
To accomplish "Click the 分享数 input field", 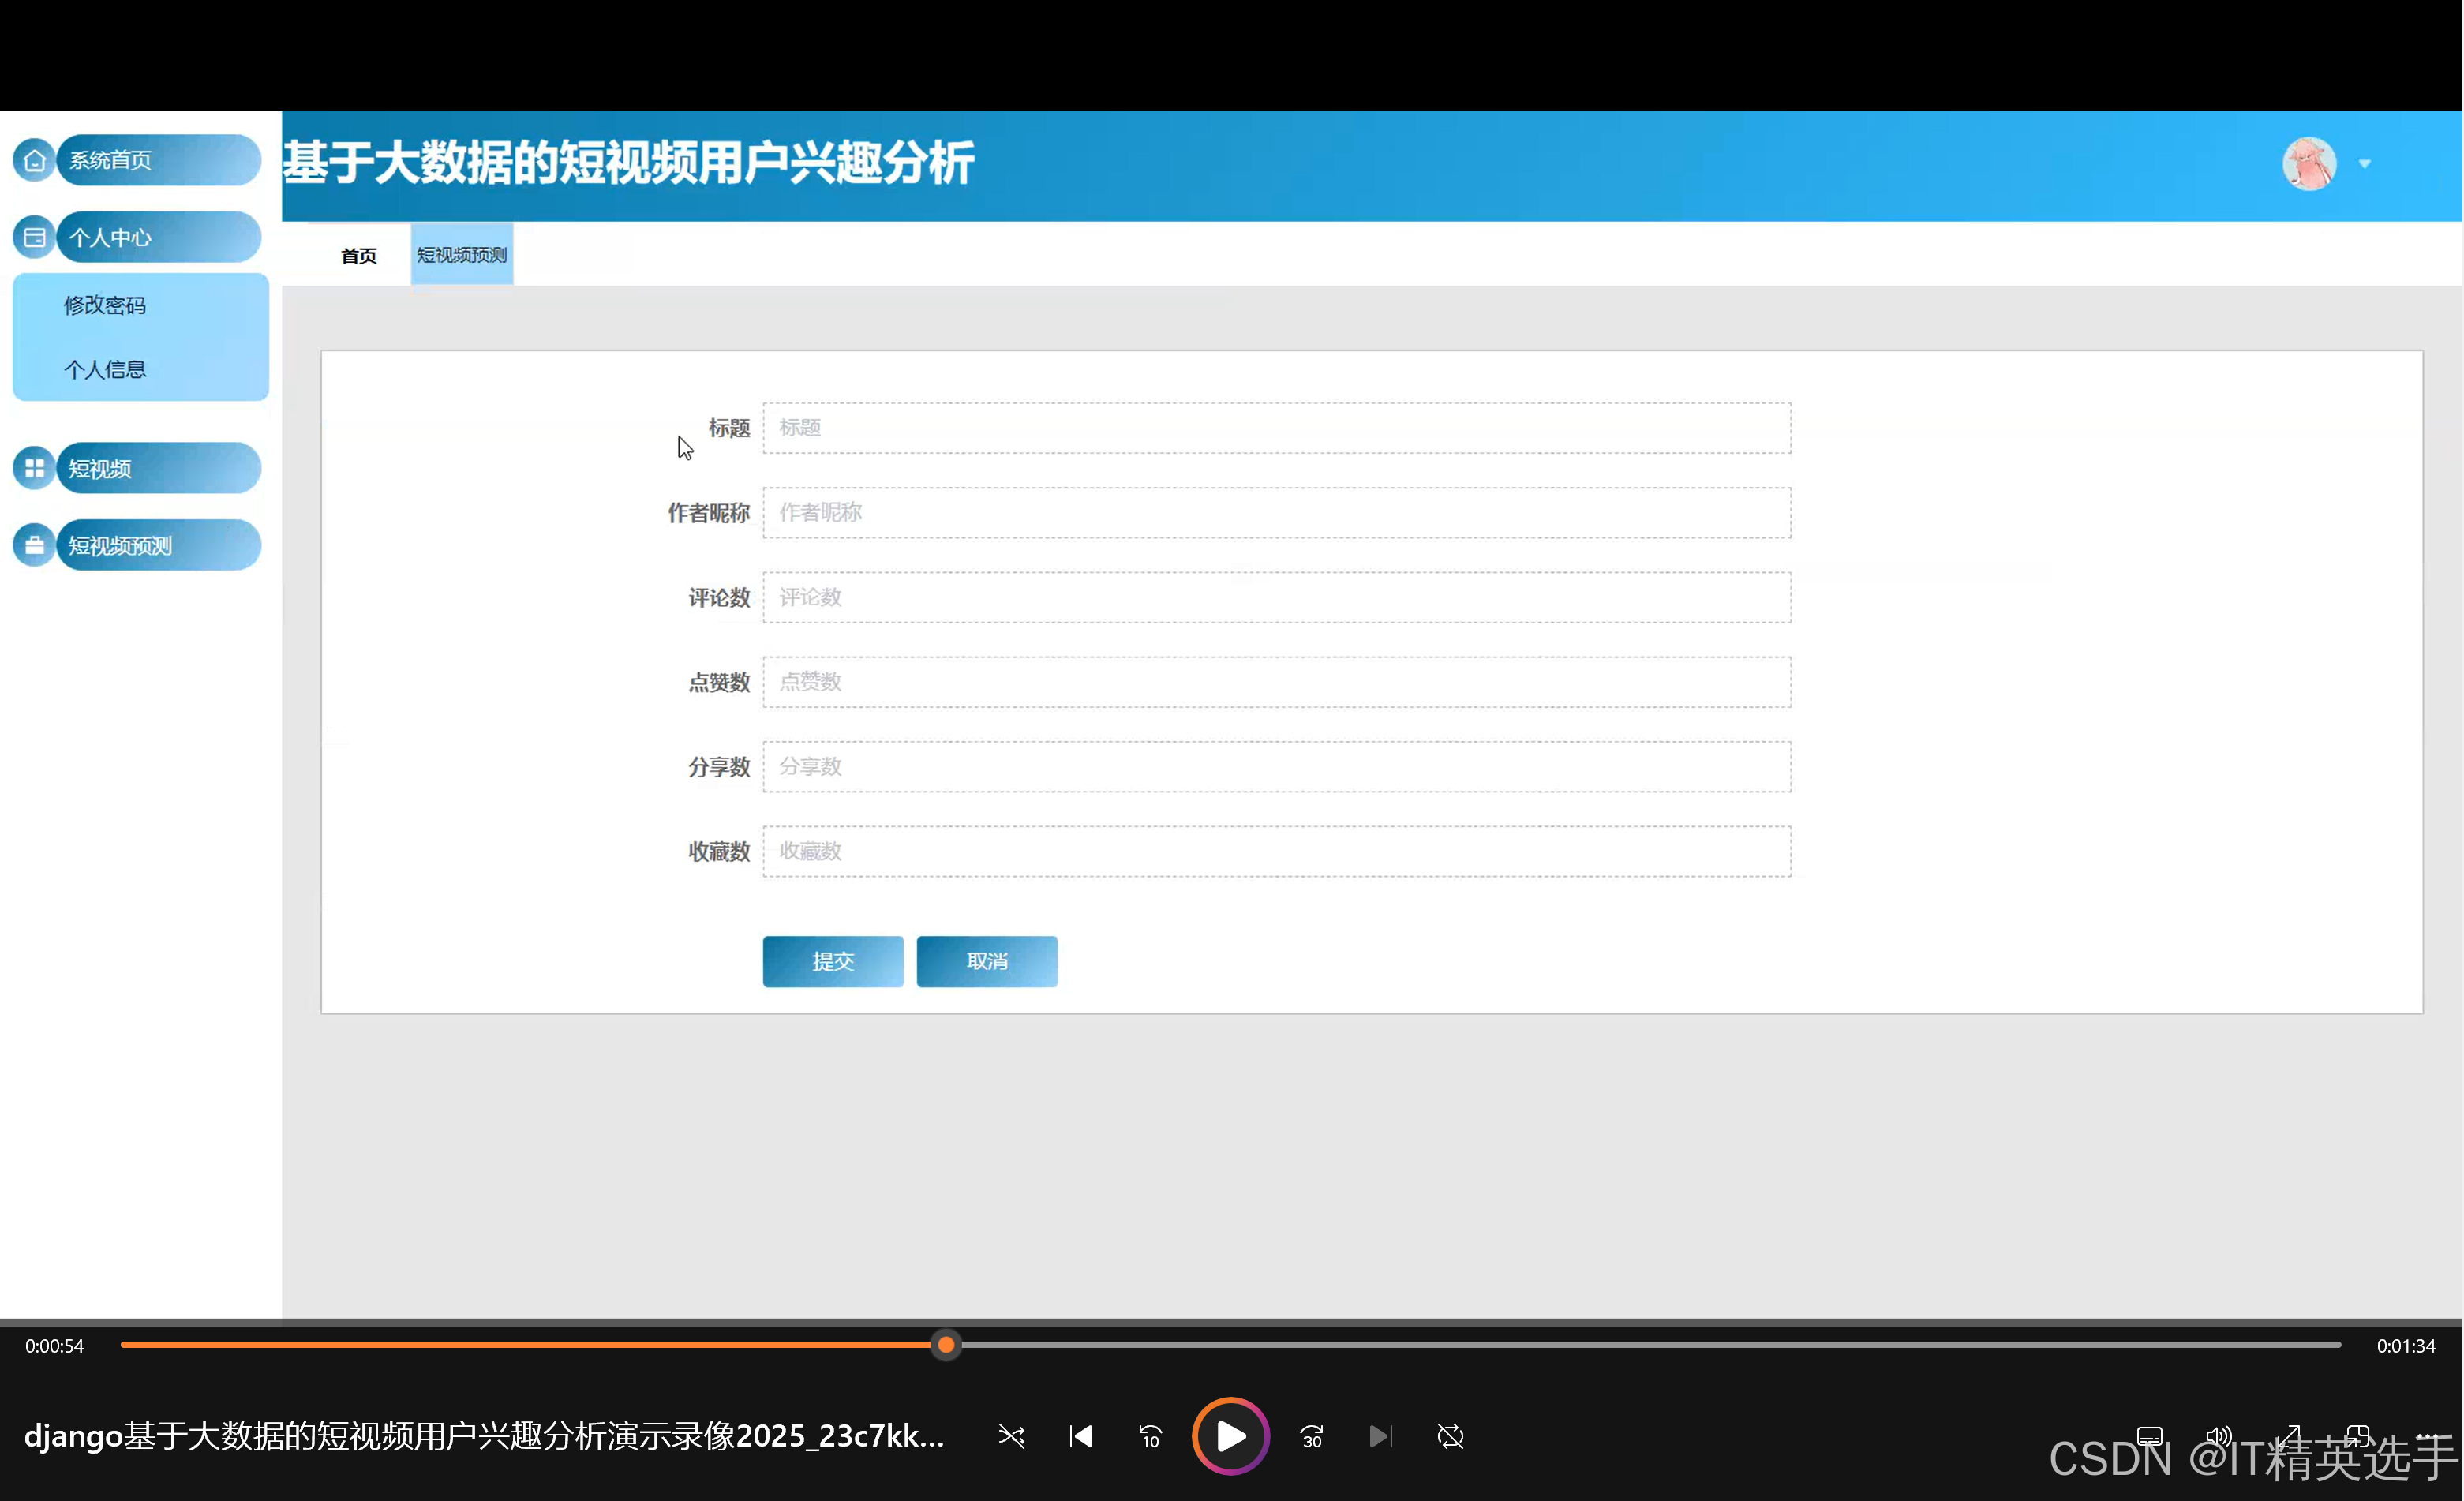I will 1277,767.
